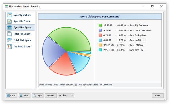
Task: Show Total File Count statistics
Action: point(20,34)
